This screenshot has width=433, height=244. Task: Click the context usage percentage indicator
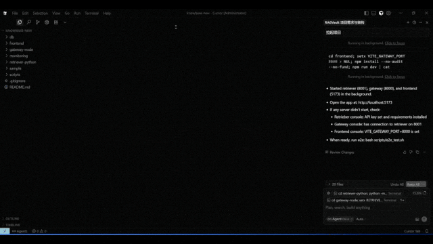pyautogui.click(x=419, y=193)
